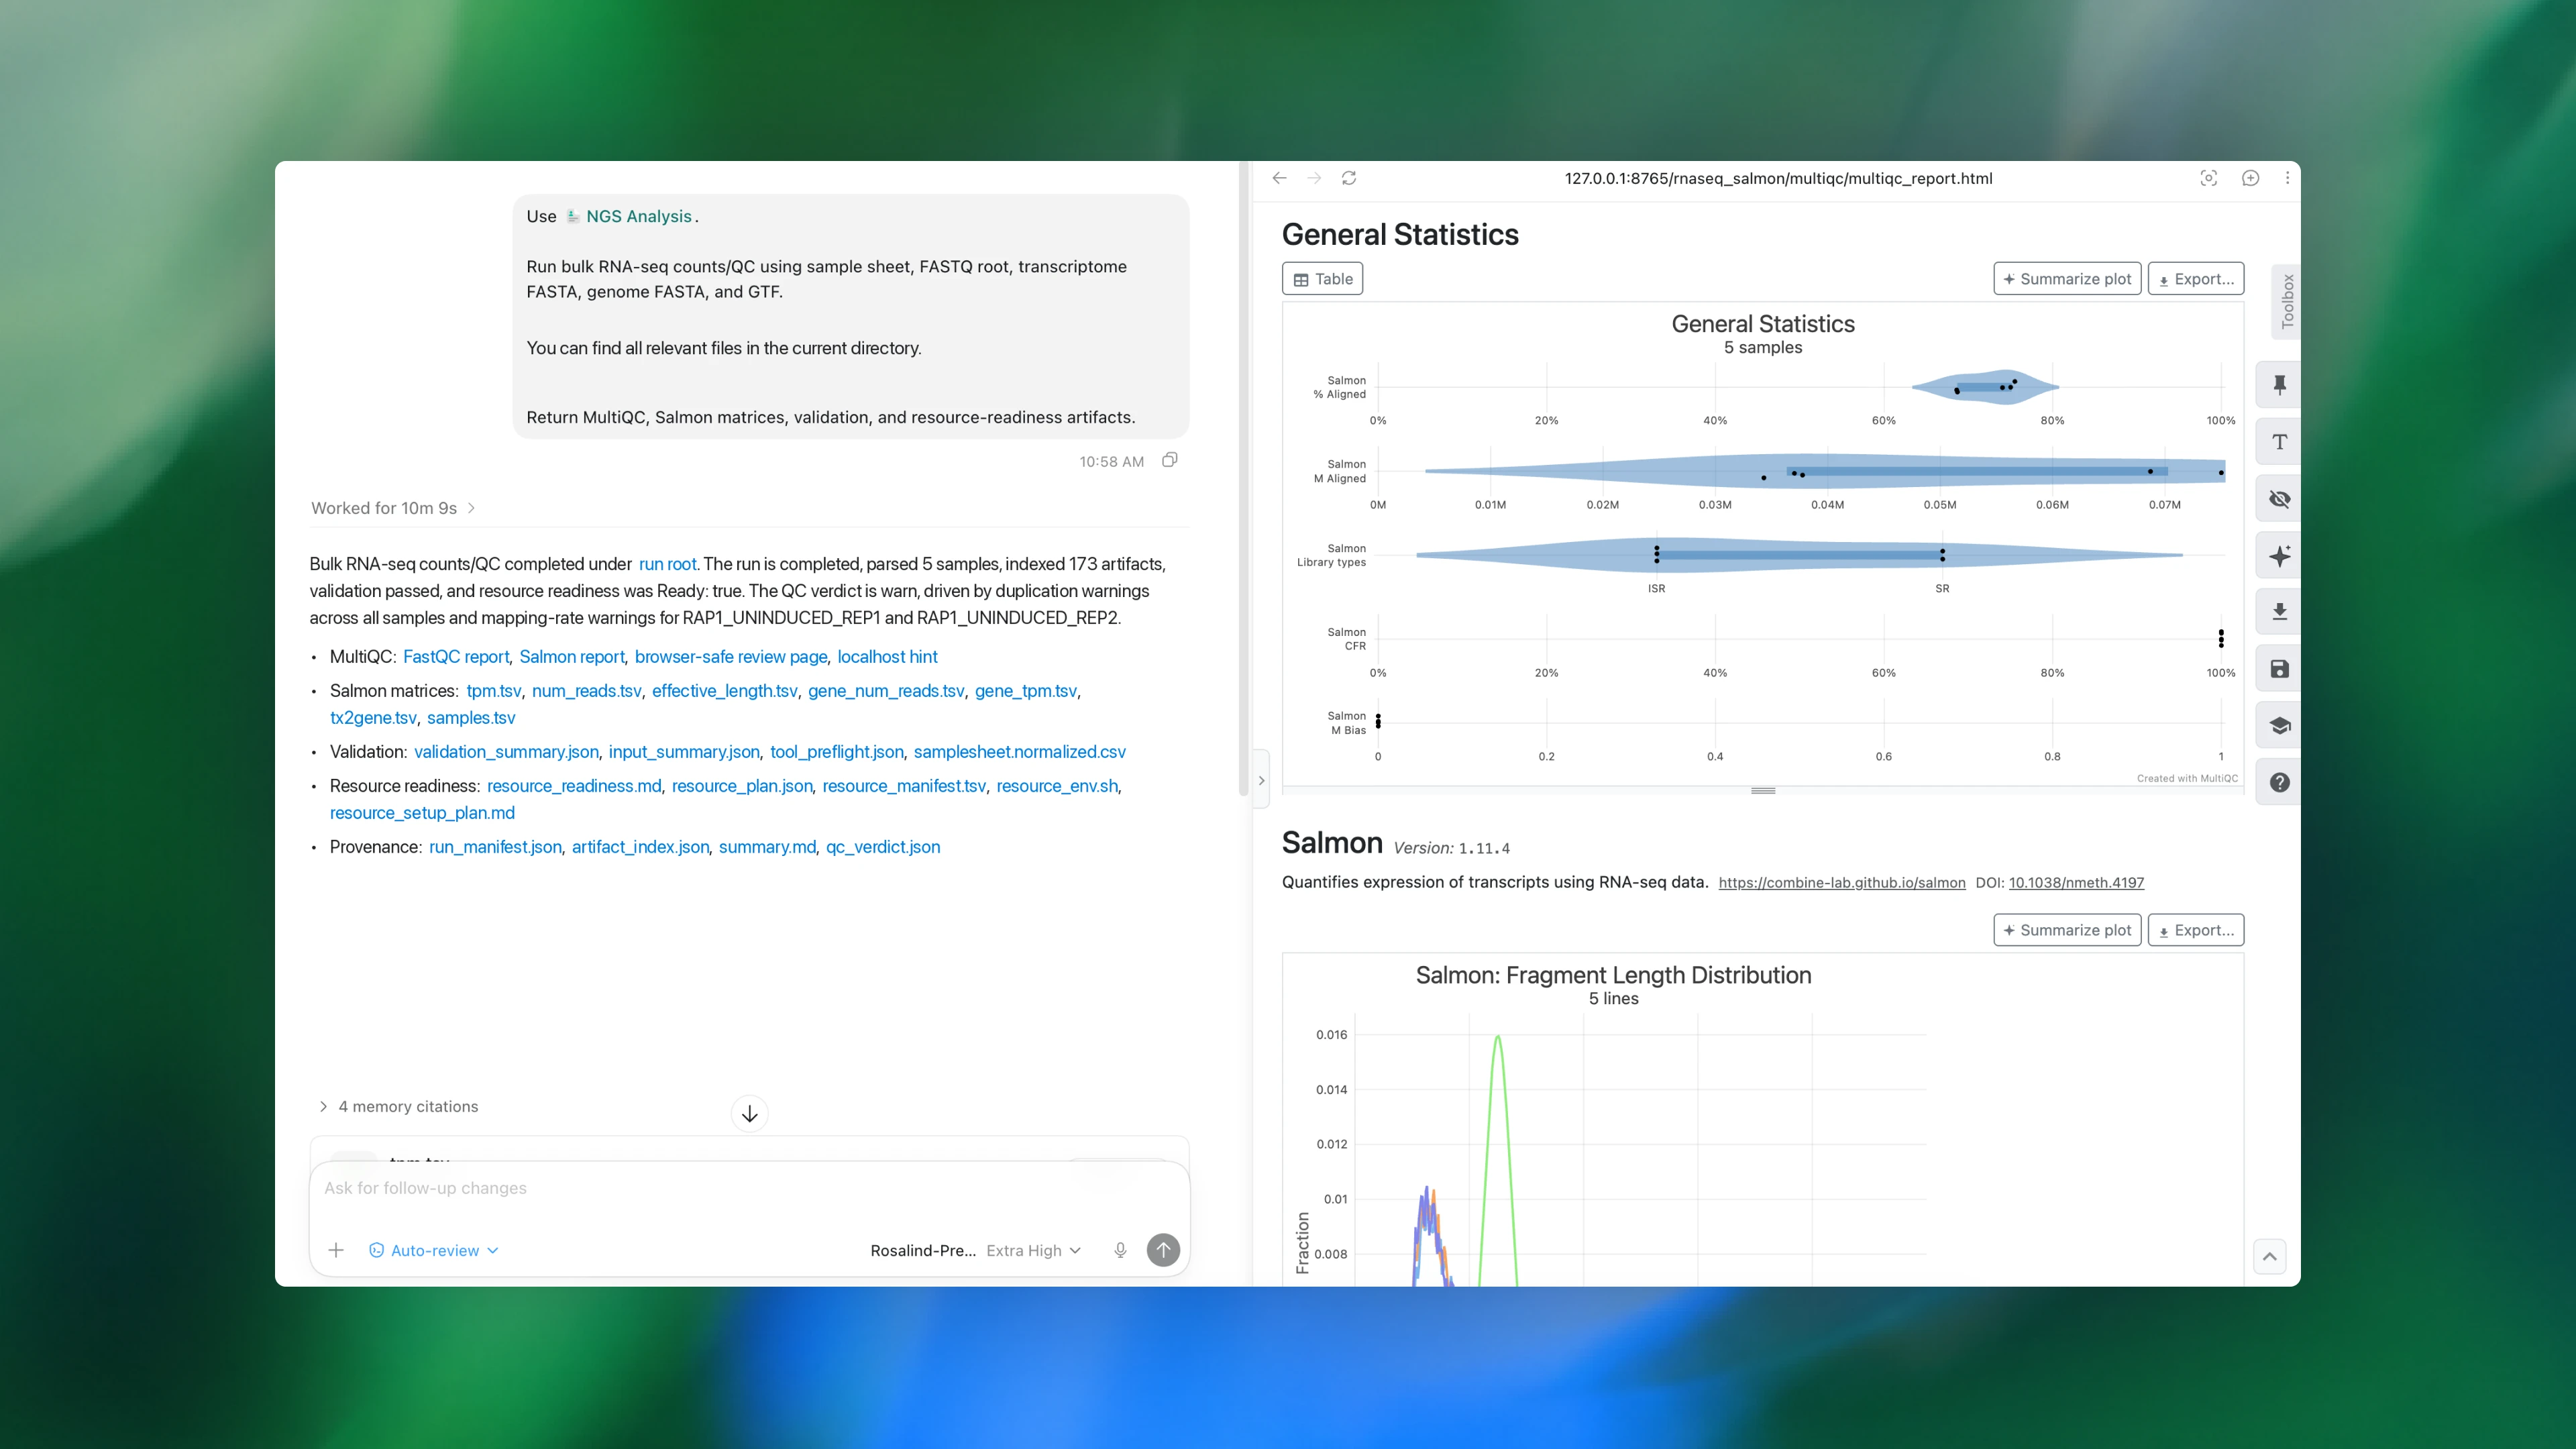Open the samplesheet.normalized.csv link

coord(1020,752)
